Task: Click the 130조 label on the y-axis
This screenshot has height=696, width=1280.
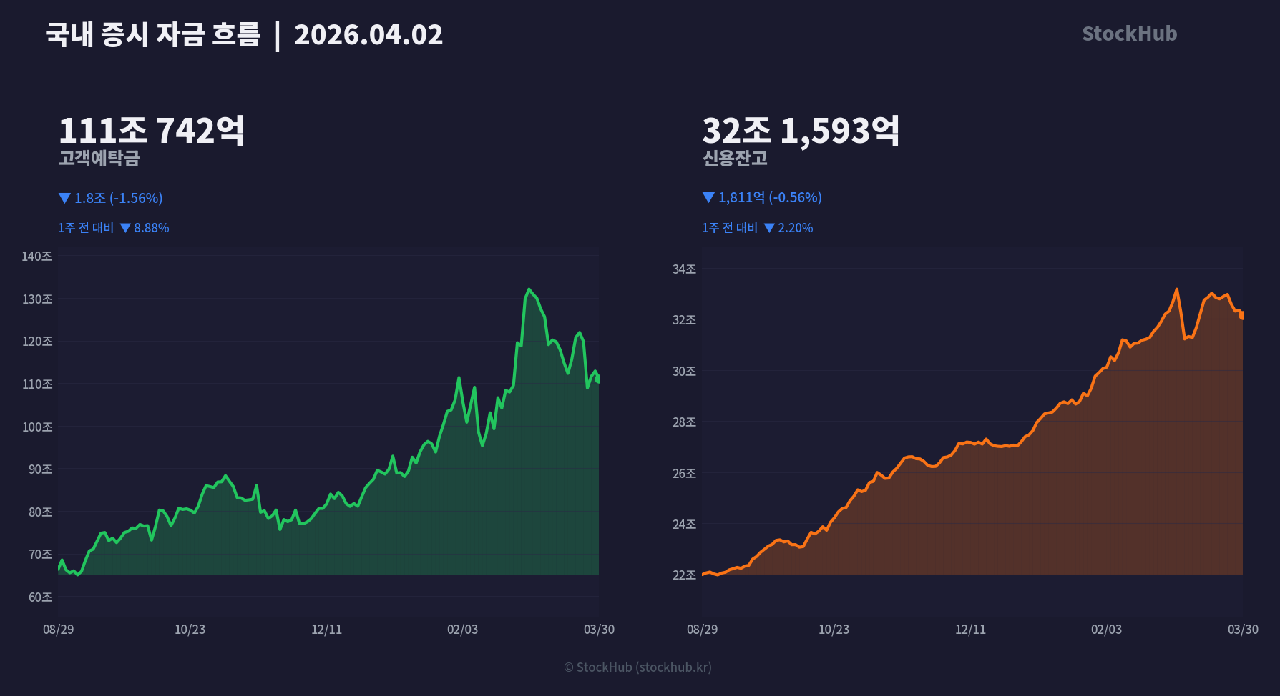Action: coord(37,299)
